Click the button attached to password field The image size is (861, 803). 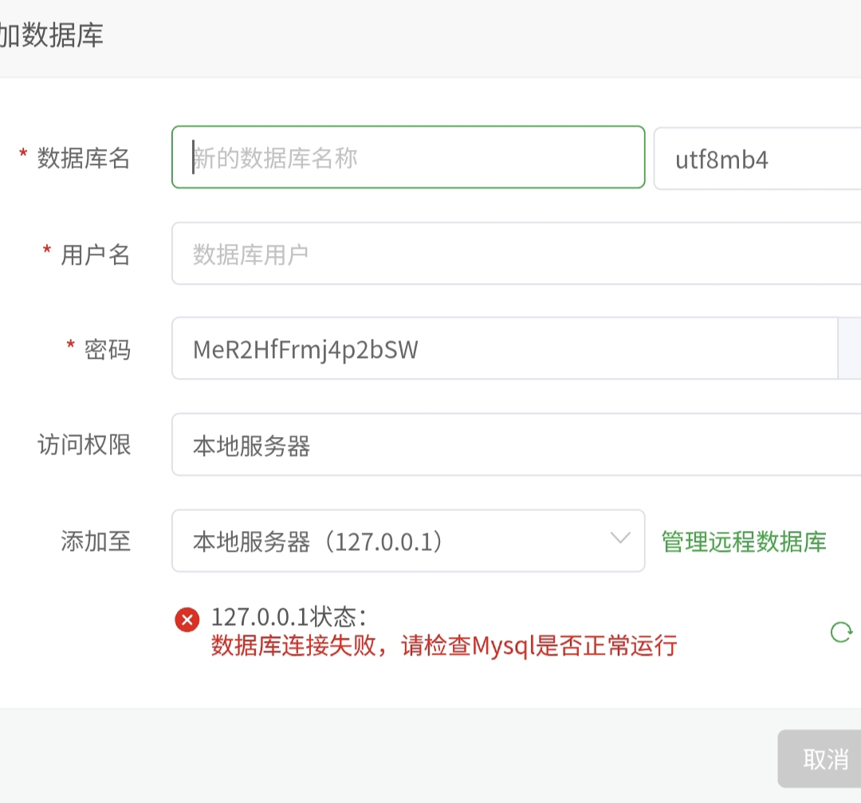click(850, 349)
